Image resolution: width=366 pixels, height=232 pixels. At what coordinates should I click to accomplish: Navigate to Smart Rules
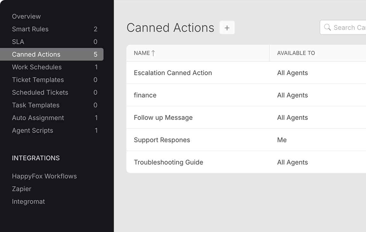[x=30, y=29]
